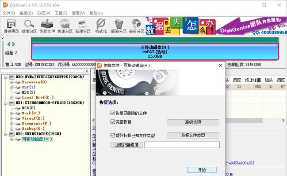The height and width of the screenshot is (176, 287).
Task: Click the 保存更改 (Save Changes) toolbar icon
Action: 11,25
